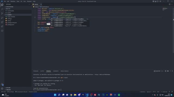This screenshot has width=174, height=97.
Task: Click the Customize Layout icon in title bar
Action: [160, 1]
